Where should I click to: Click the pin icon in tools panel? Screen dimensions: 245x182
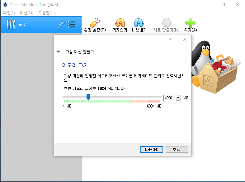(x=61, y=25)
